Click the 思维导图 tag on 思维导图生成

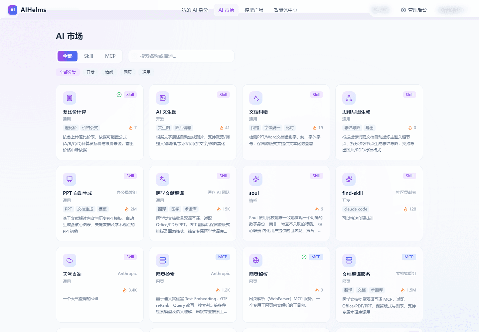tap(352, 128)
